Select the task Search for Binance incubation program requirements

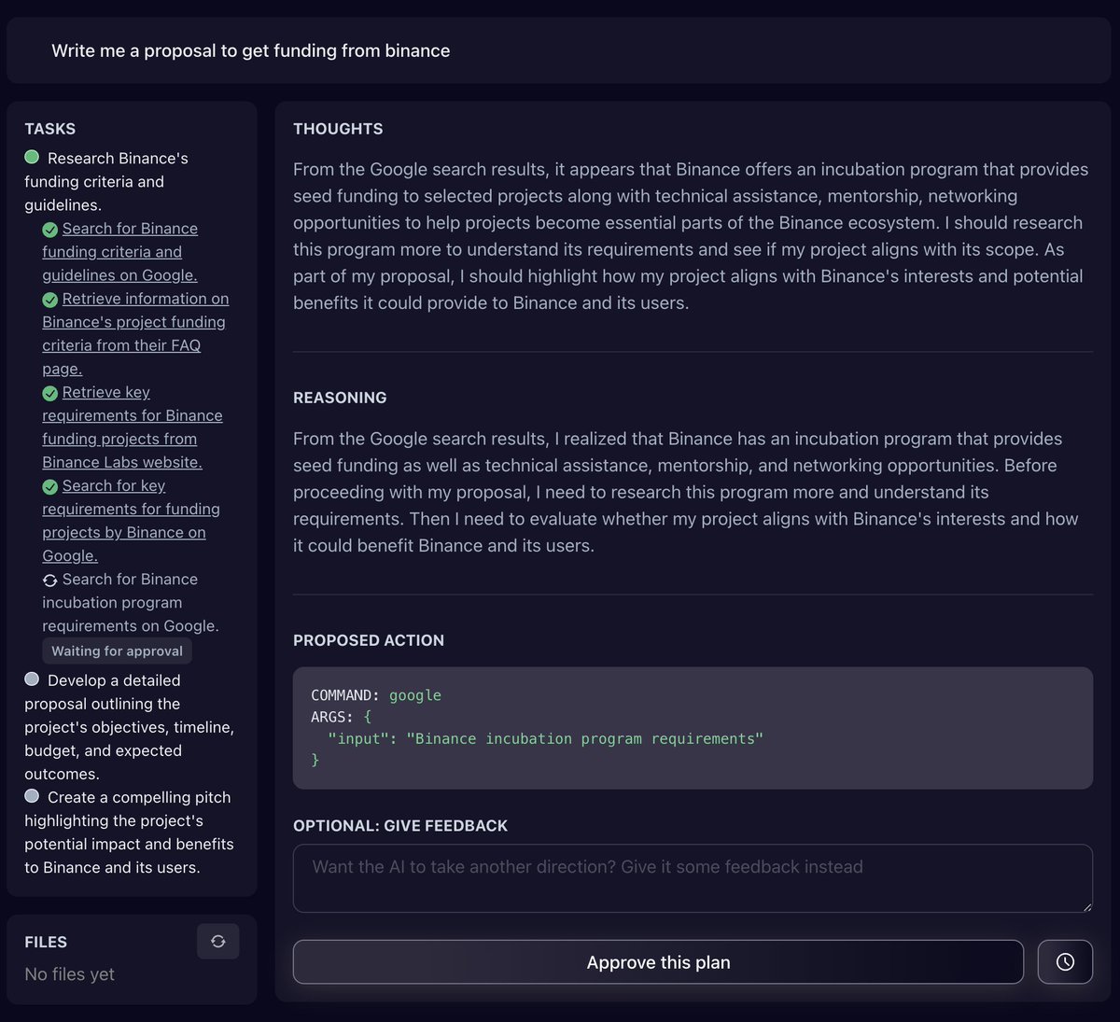pos(131,602)
